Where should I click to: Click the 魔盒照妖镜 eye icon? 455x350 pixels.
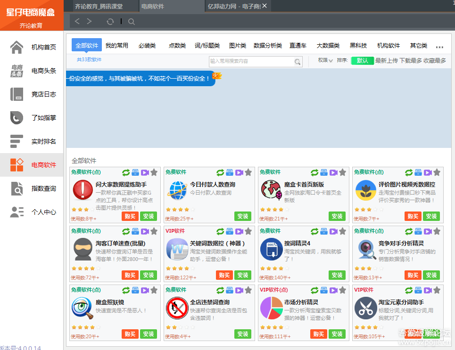(82, 308)
